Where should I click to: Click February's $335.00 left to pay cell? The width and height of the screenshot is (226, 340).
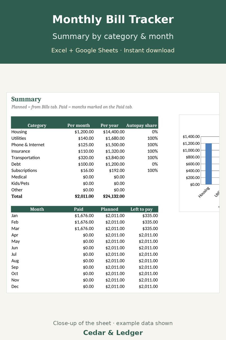coord(150,222)
